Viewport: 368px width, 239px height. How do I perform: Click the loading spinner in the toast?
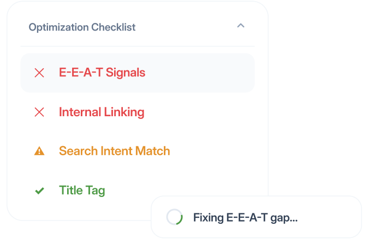tap(174, 217)
